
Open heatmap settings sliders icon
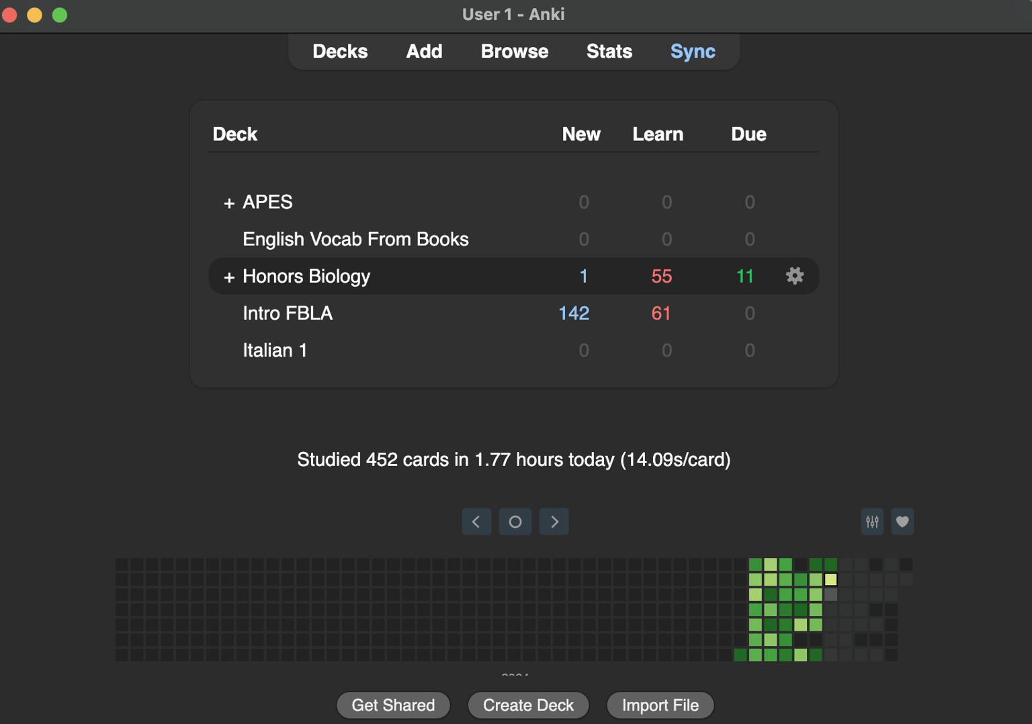(x=872, y=522)
